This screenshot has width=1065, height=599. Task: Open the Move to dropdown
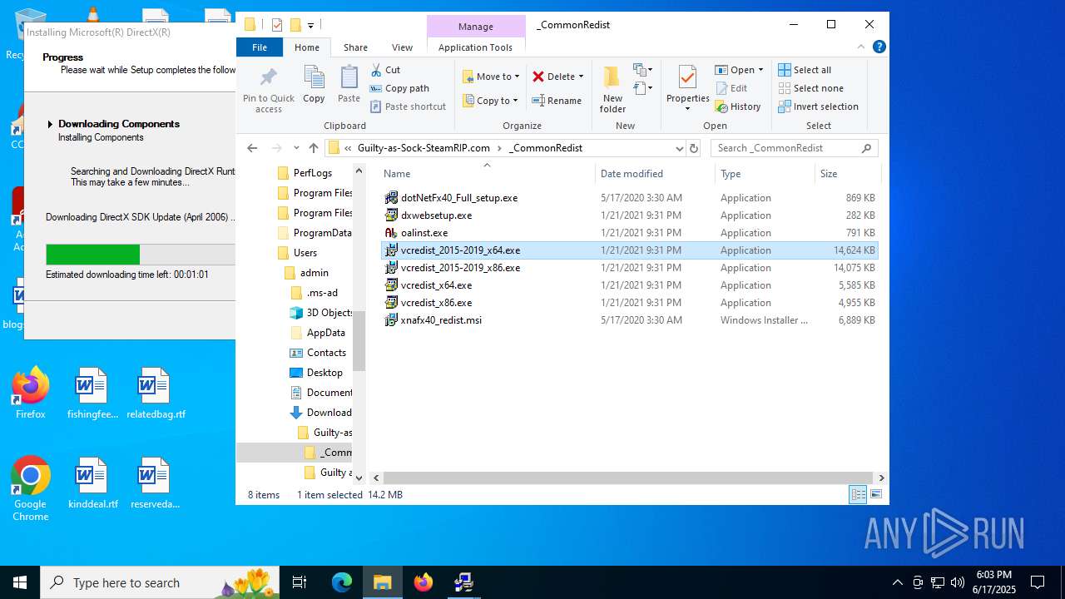tap(491, 77)
